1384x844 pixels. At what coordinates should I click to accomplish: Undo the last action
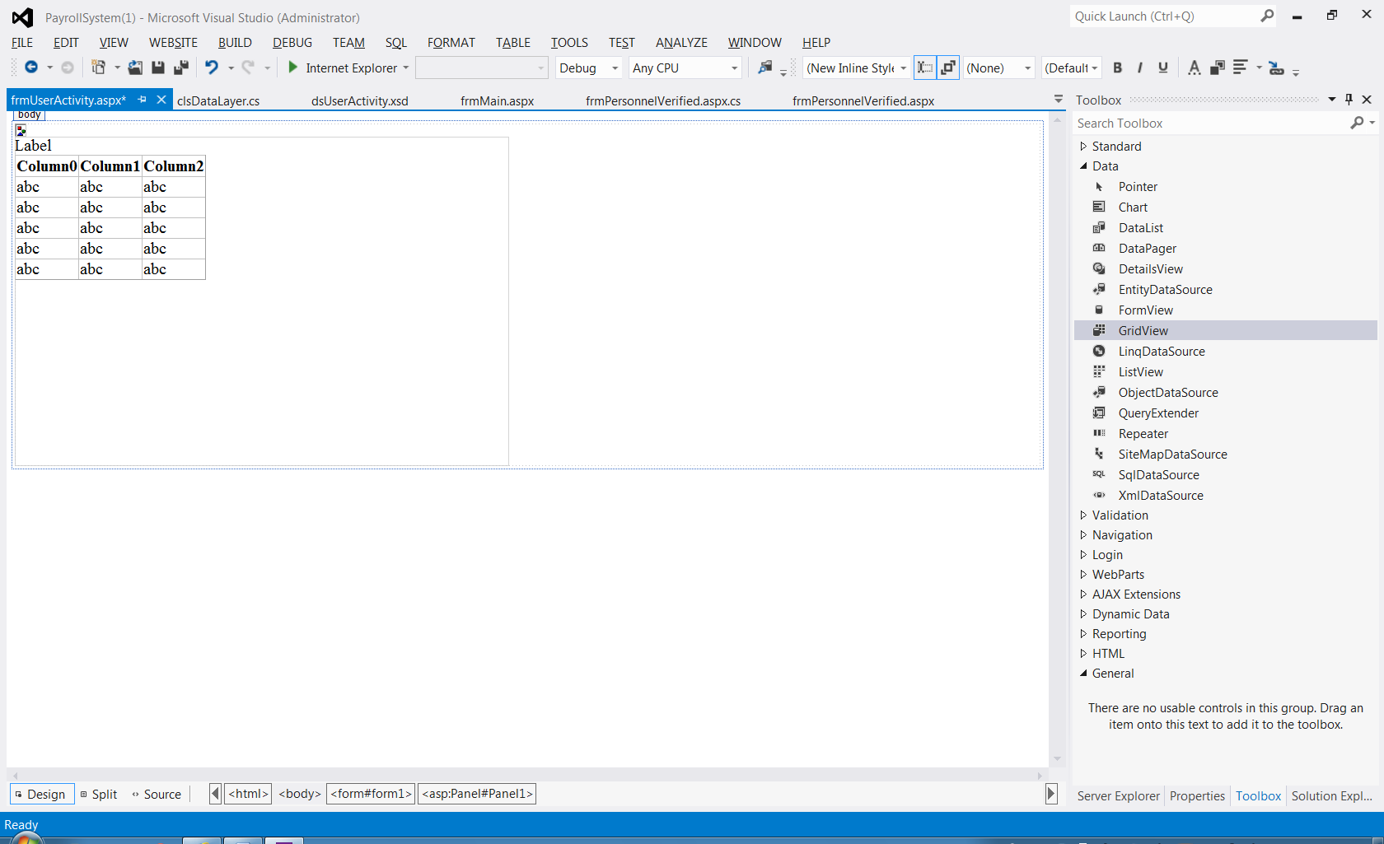212,68
